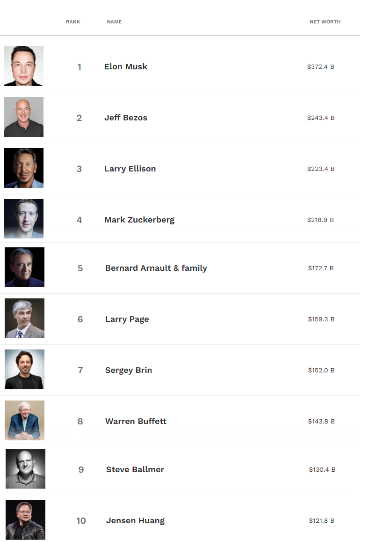Sort by the RANK column header

[x=73, y=22]
